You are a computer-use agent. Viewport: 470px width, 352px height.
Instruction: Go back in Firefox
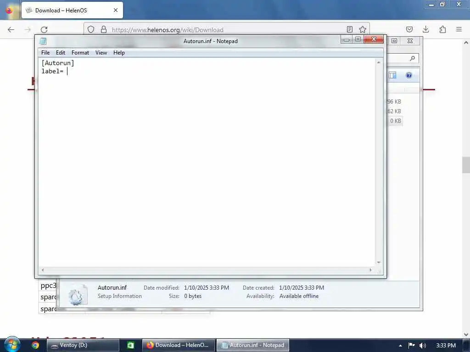[x=11, y=30]
